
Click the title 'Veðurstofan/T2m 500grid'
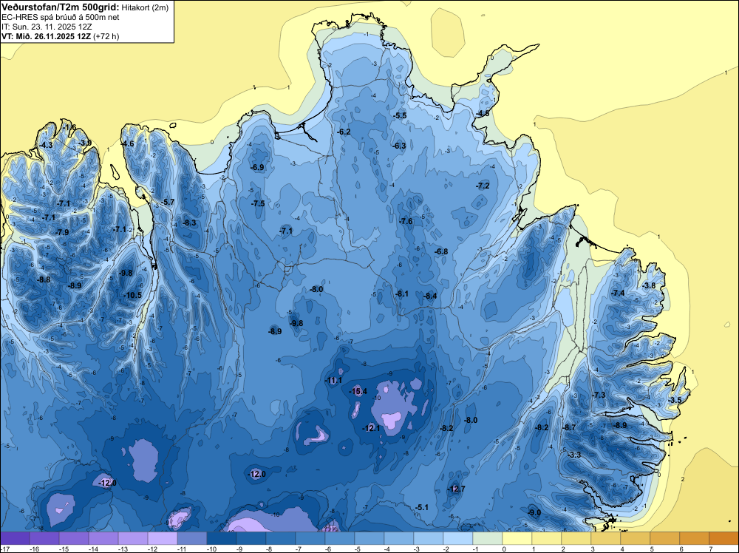[x=61, y=7]
